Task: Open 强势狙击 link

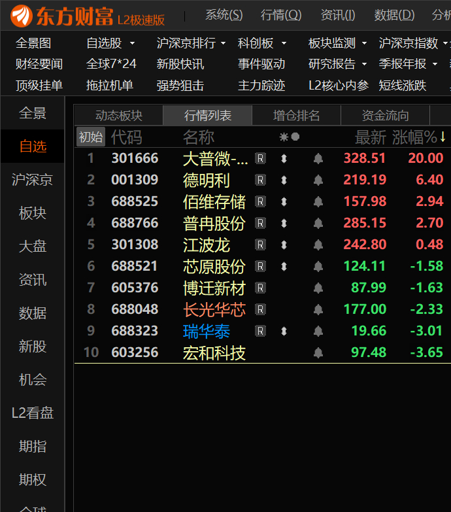Action: (x=180, y=86)
